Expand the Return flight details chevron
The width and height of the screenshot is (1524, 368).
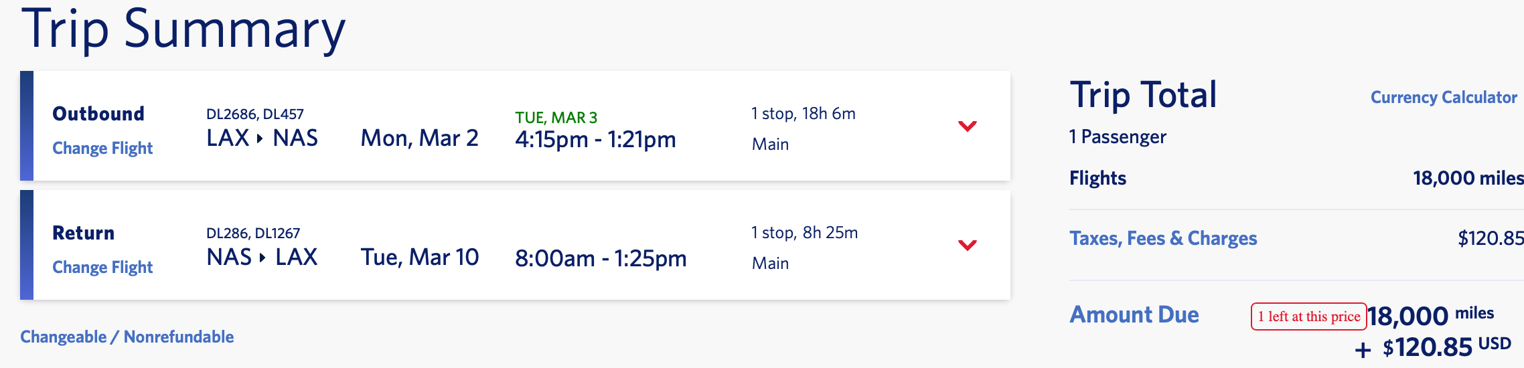click(x=967, y=245)
